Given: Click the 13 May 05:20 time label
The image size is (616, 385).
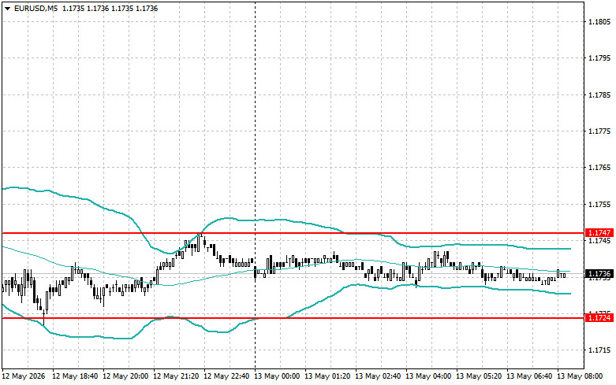Looking at the screenshot, I should [479, 376].
